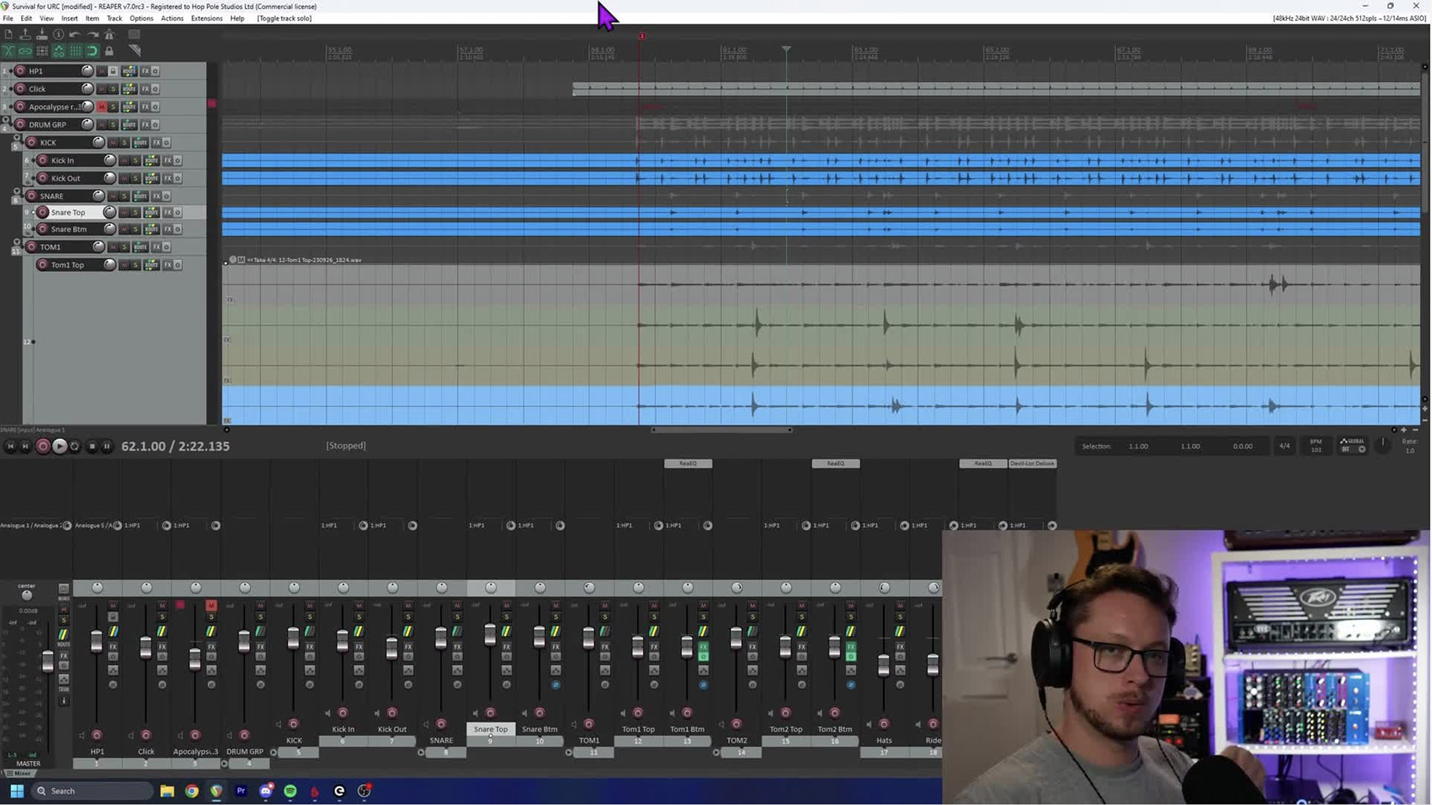
Task: Click the Toggle track solo action button
Action: (x=283, y=18)
